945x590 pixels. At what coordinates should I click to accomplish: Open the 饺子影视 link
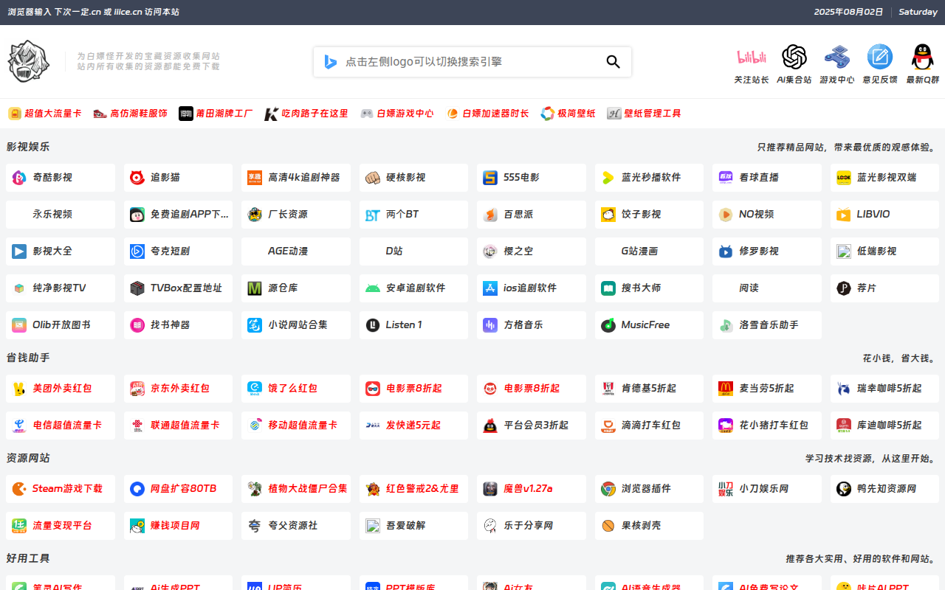649,215
